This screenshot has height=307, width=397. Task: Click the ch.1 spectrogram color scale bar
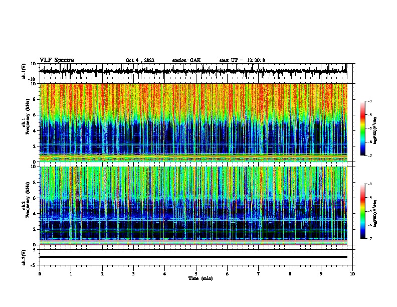(363, 128)
